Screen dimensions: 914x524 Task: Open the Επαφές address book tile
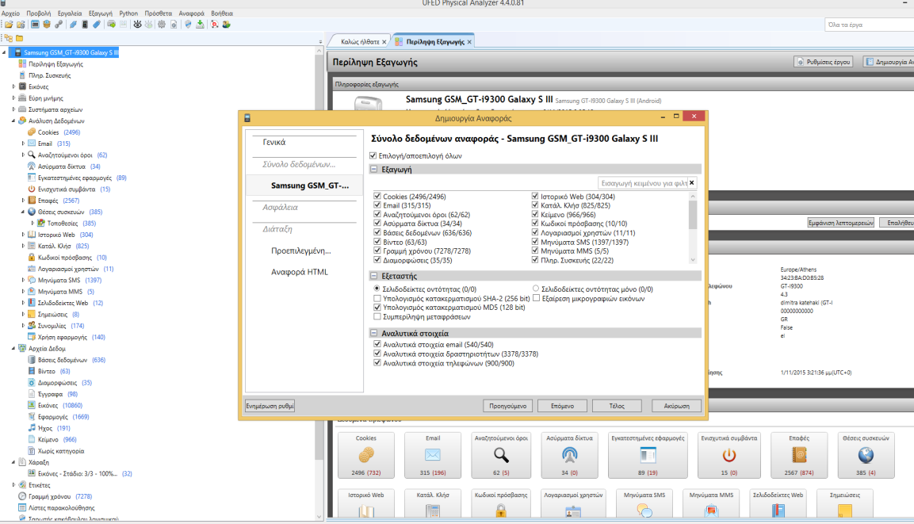798,455
